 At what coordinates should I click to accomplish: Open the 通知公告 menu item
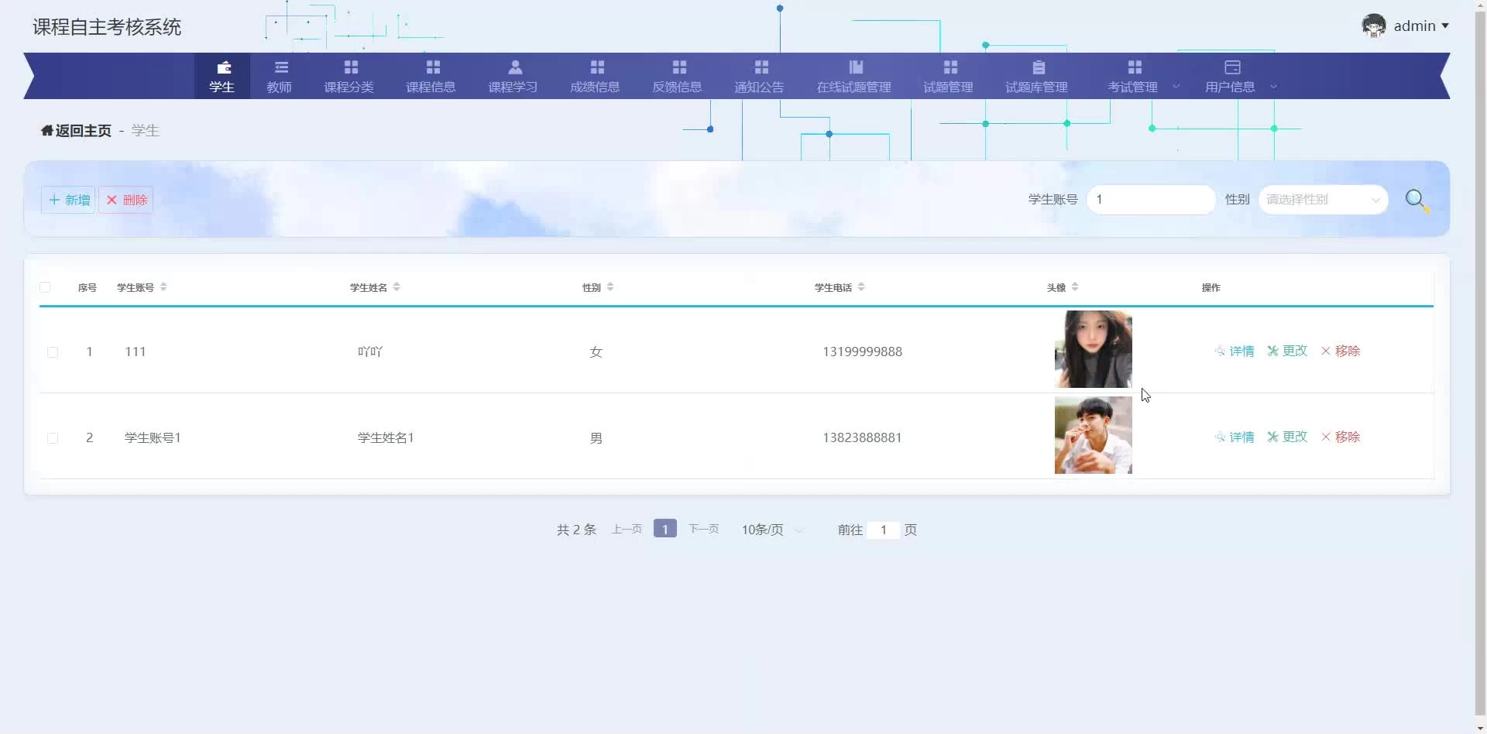click(x=759, y=76)
